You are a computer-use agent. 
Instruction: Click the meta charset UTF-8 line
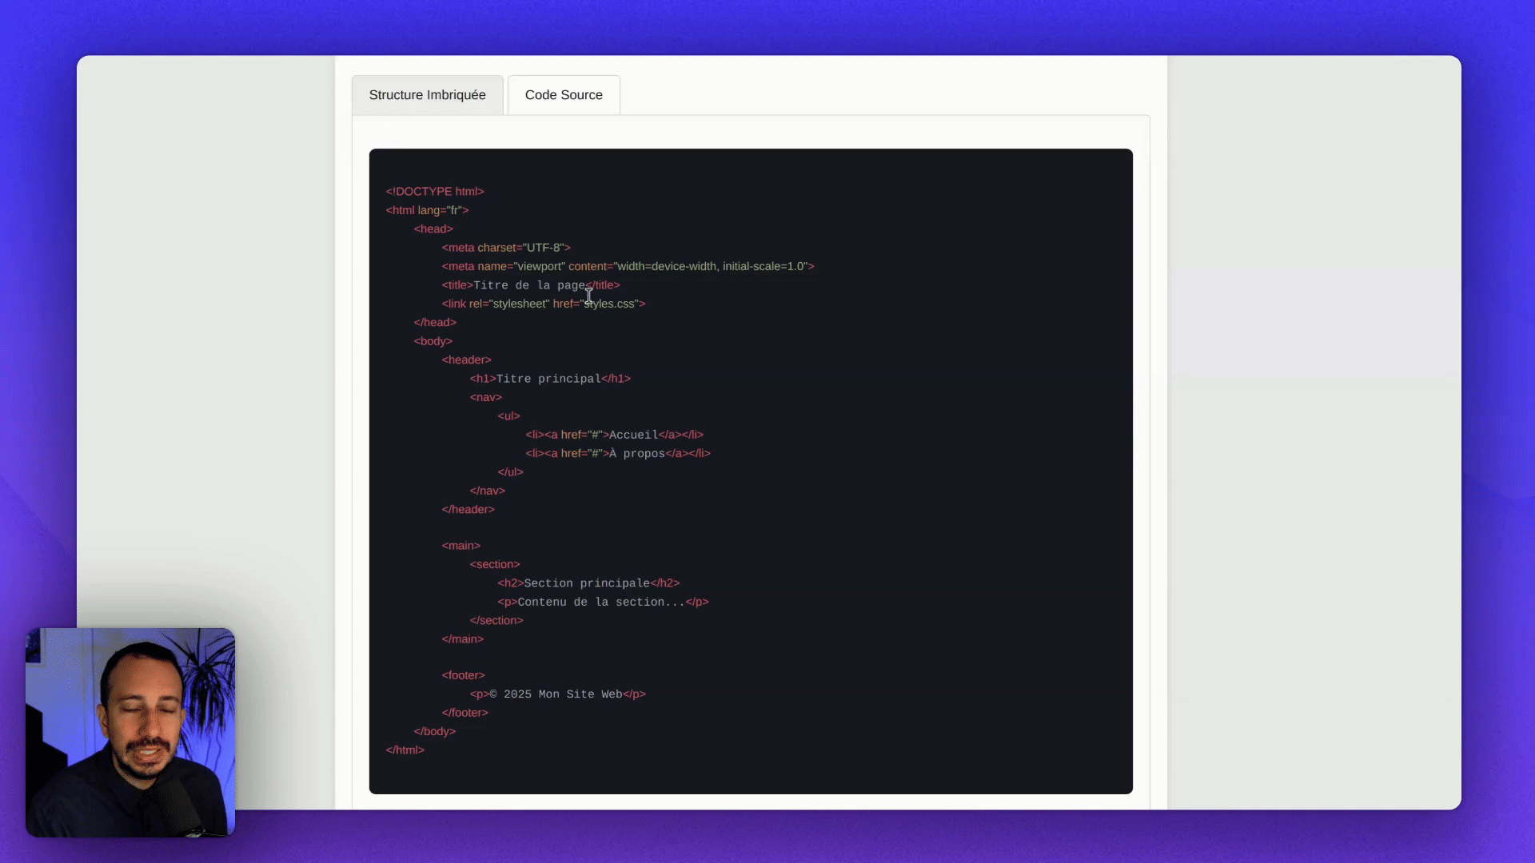click(x=506, y=248)
